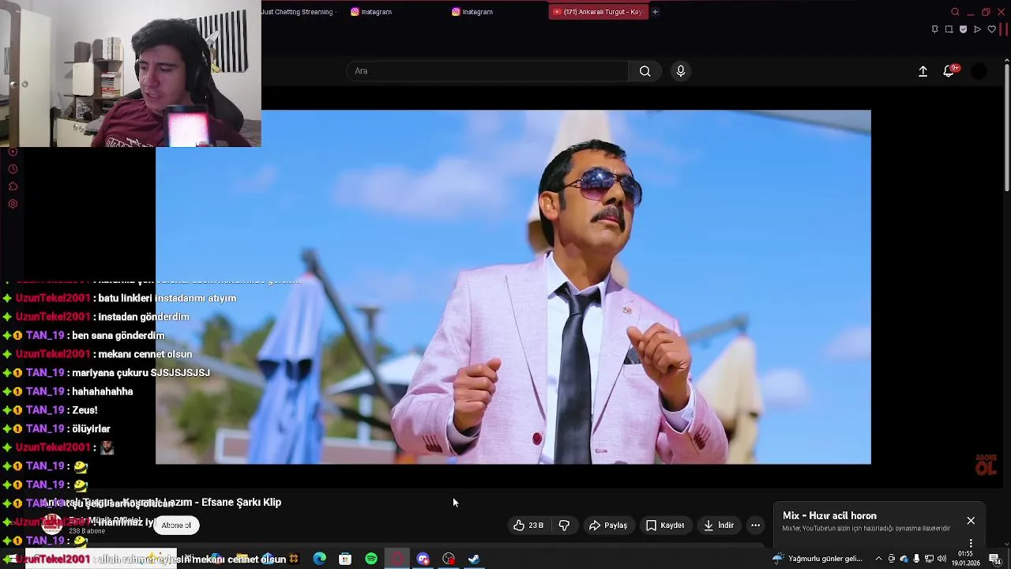The width and height of the screenshot is (1011, 569).
Task: Click Mix - Hızır acil horon title
Action: [829, 516]
